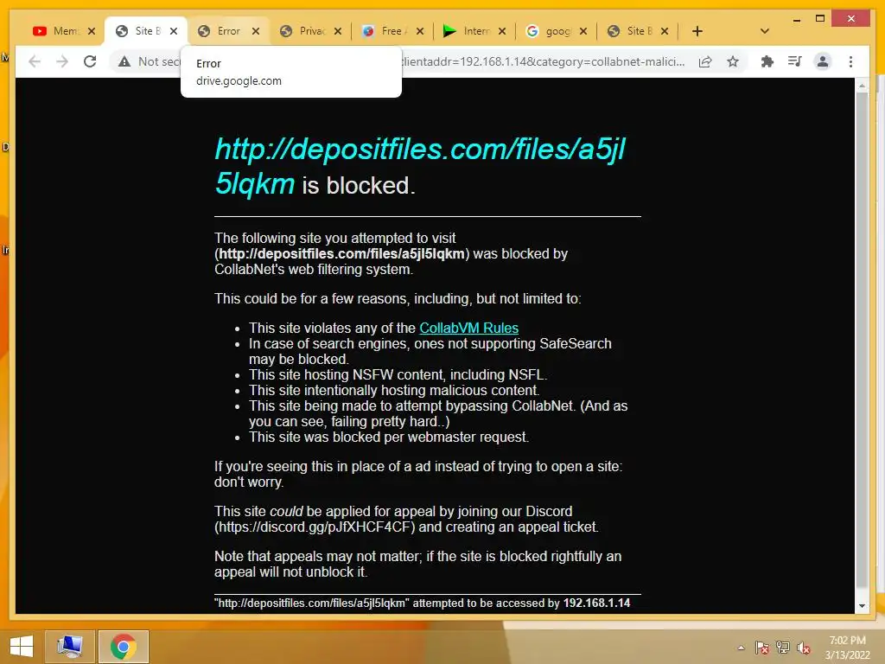The width and height of the screenshot is (885, 664).
Task: Reload the blocked page
Action: 90,61
